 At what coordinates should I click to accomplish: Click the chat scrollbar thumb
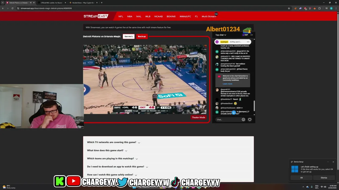click(254, 106)
